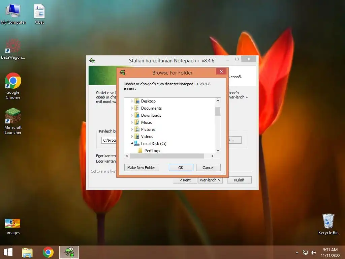Click the installer destination path field
Image resolution: width=345 pixels, height=259 pixels.
point(109,140)
